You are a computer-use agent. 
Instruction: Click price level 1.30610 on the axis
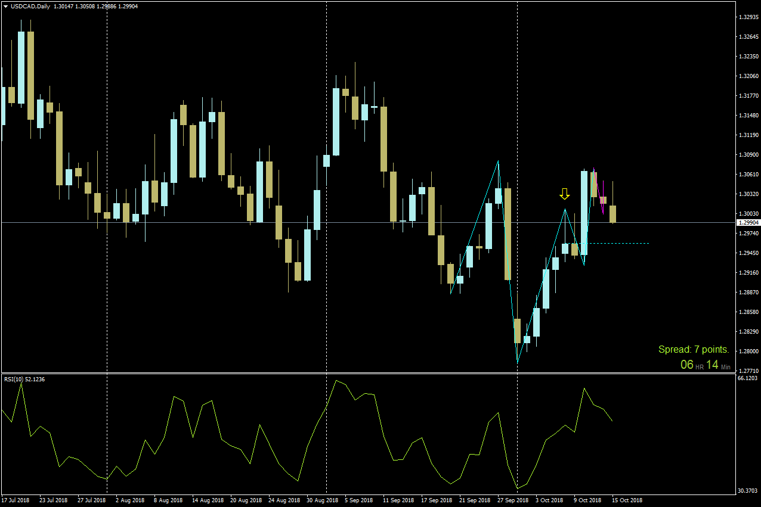748,175
